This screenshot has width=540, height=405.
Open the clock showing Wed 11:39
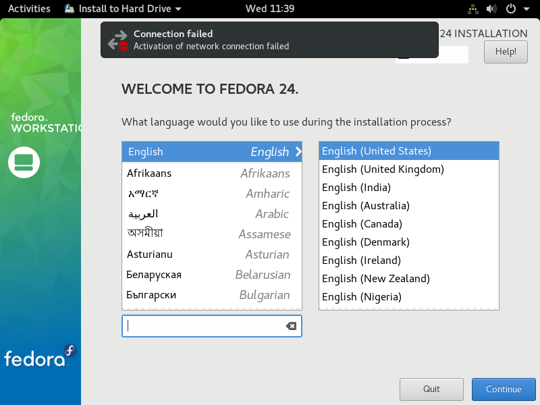(270, 9)
